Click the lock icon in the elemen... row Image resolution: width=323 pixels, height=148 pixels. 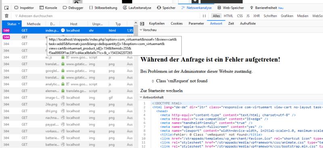click(63, 91)
